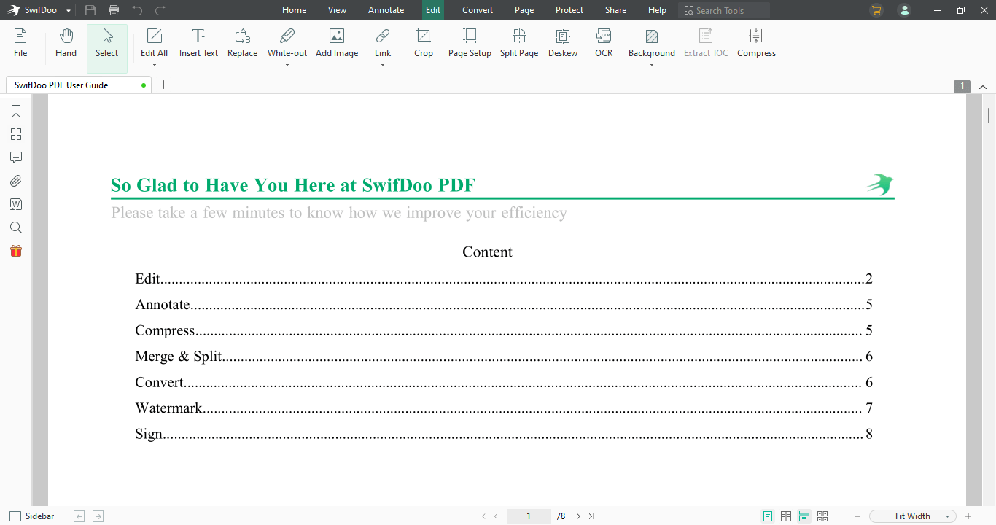Open the search magnifier in sidebar
996x525 pixels.
pyautogui.click(x=16, y=227)
